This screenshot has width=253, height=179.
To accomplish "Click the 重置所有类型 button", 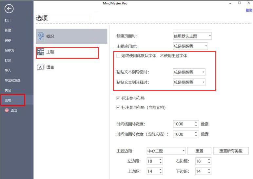I will 231,151.
